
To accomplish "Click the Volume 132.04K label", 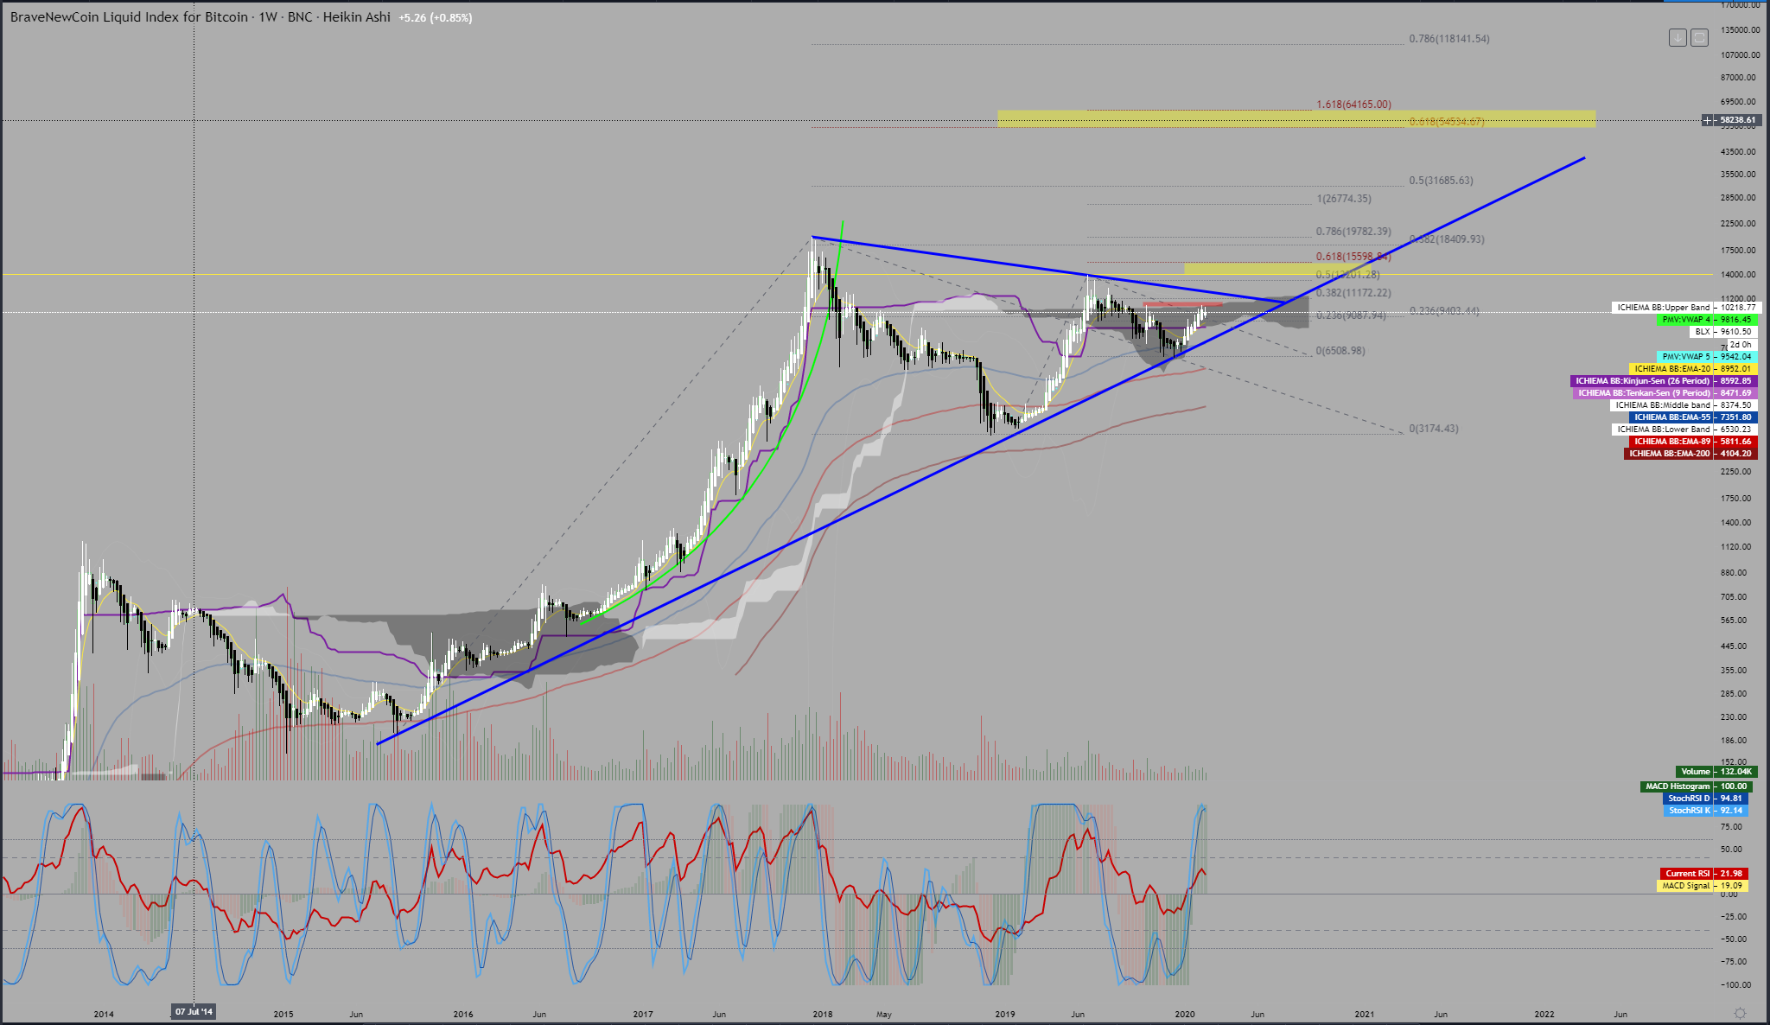I will click(1694, 772).
